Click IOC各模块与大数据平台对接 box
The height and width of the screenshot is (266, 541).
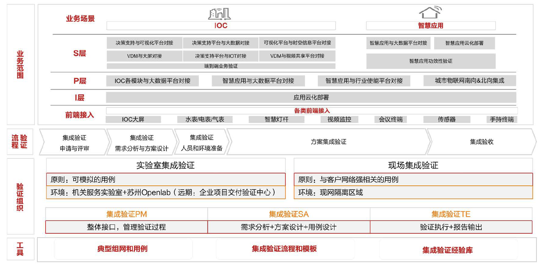click(x=152, y=81)
